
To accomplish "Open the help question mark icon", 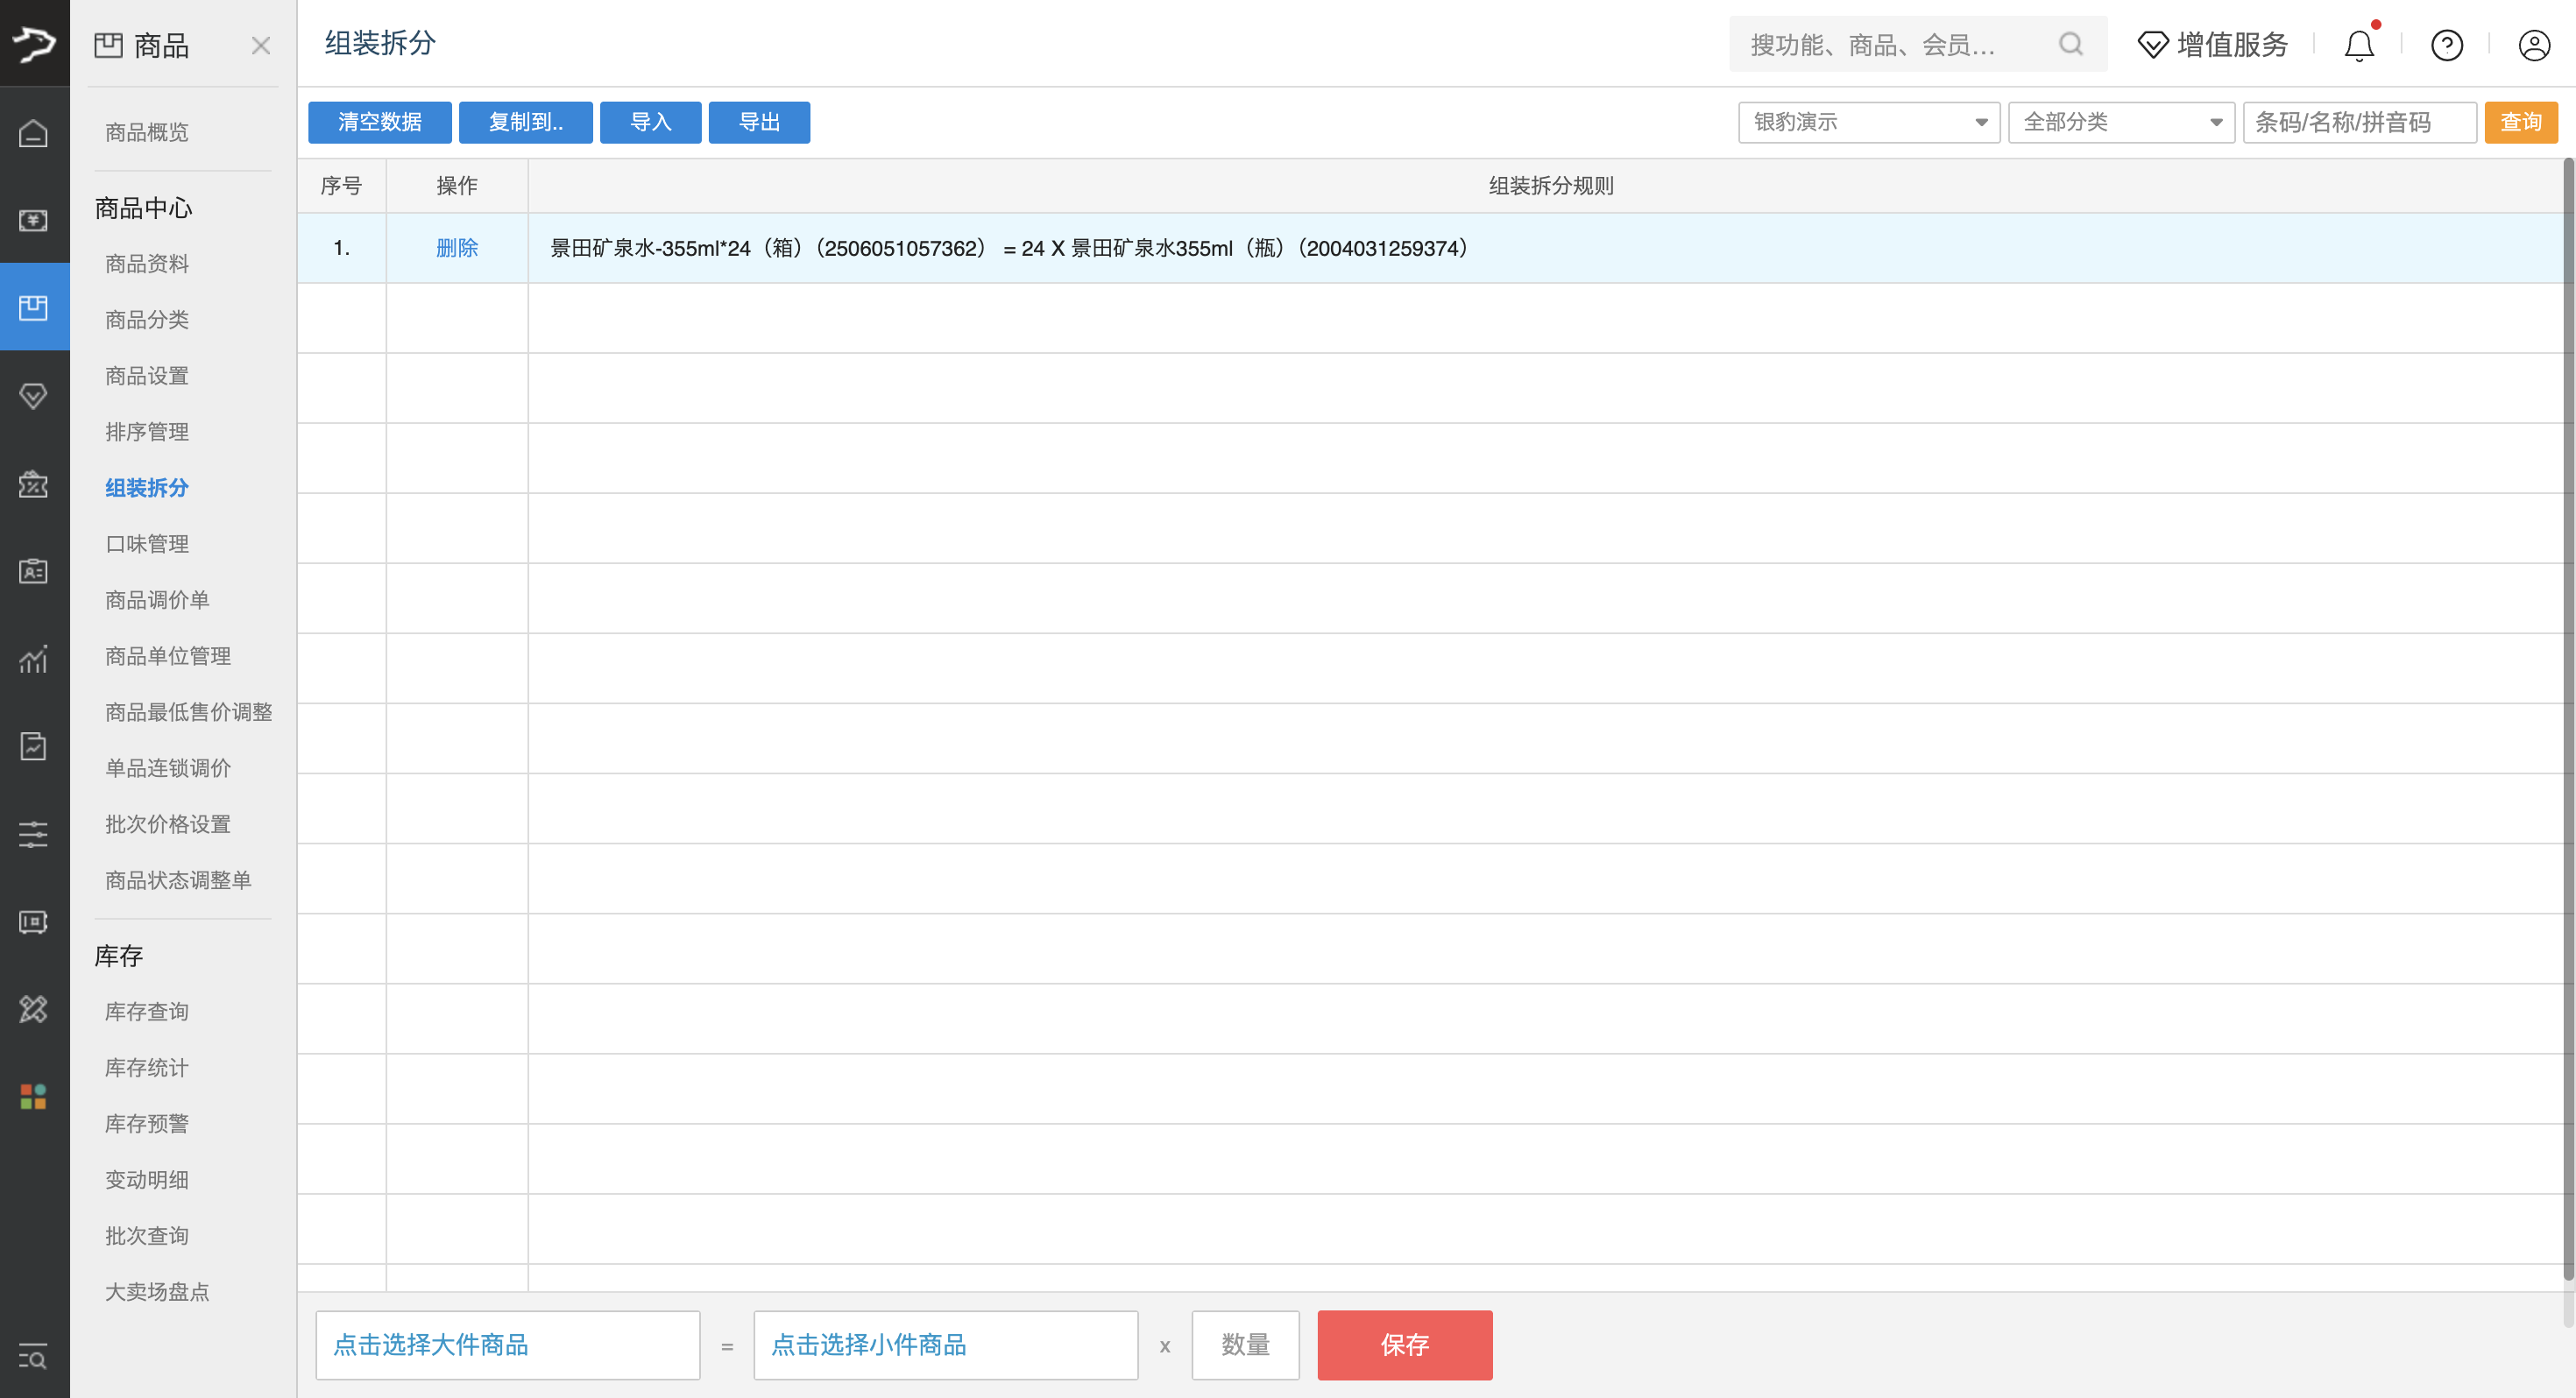I will (x=2446, y=45).
